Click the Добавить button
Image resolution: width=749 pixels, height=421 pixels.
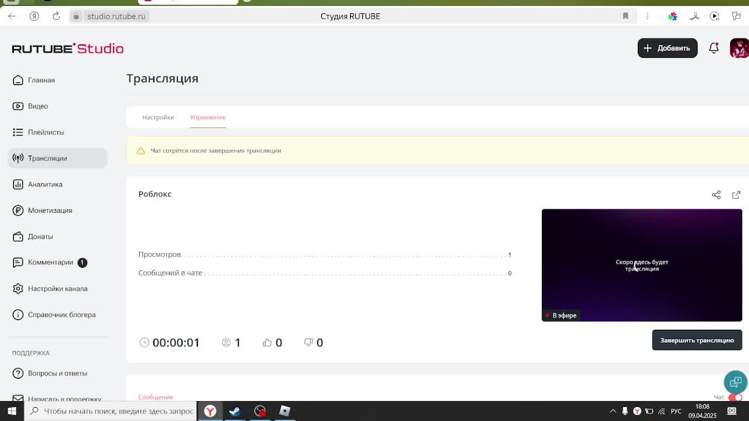coord(667,48)
